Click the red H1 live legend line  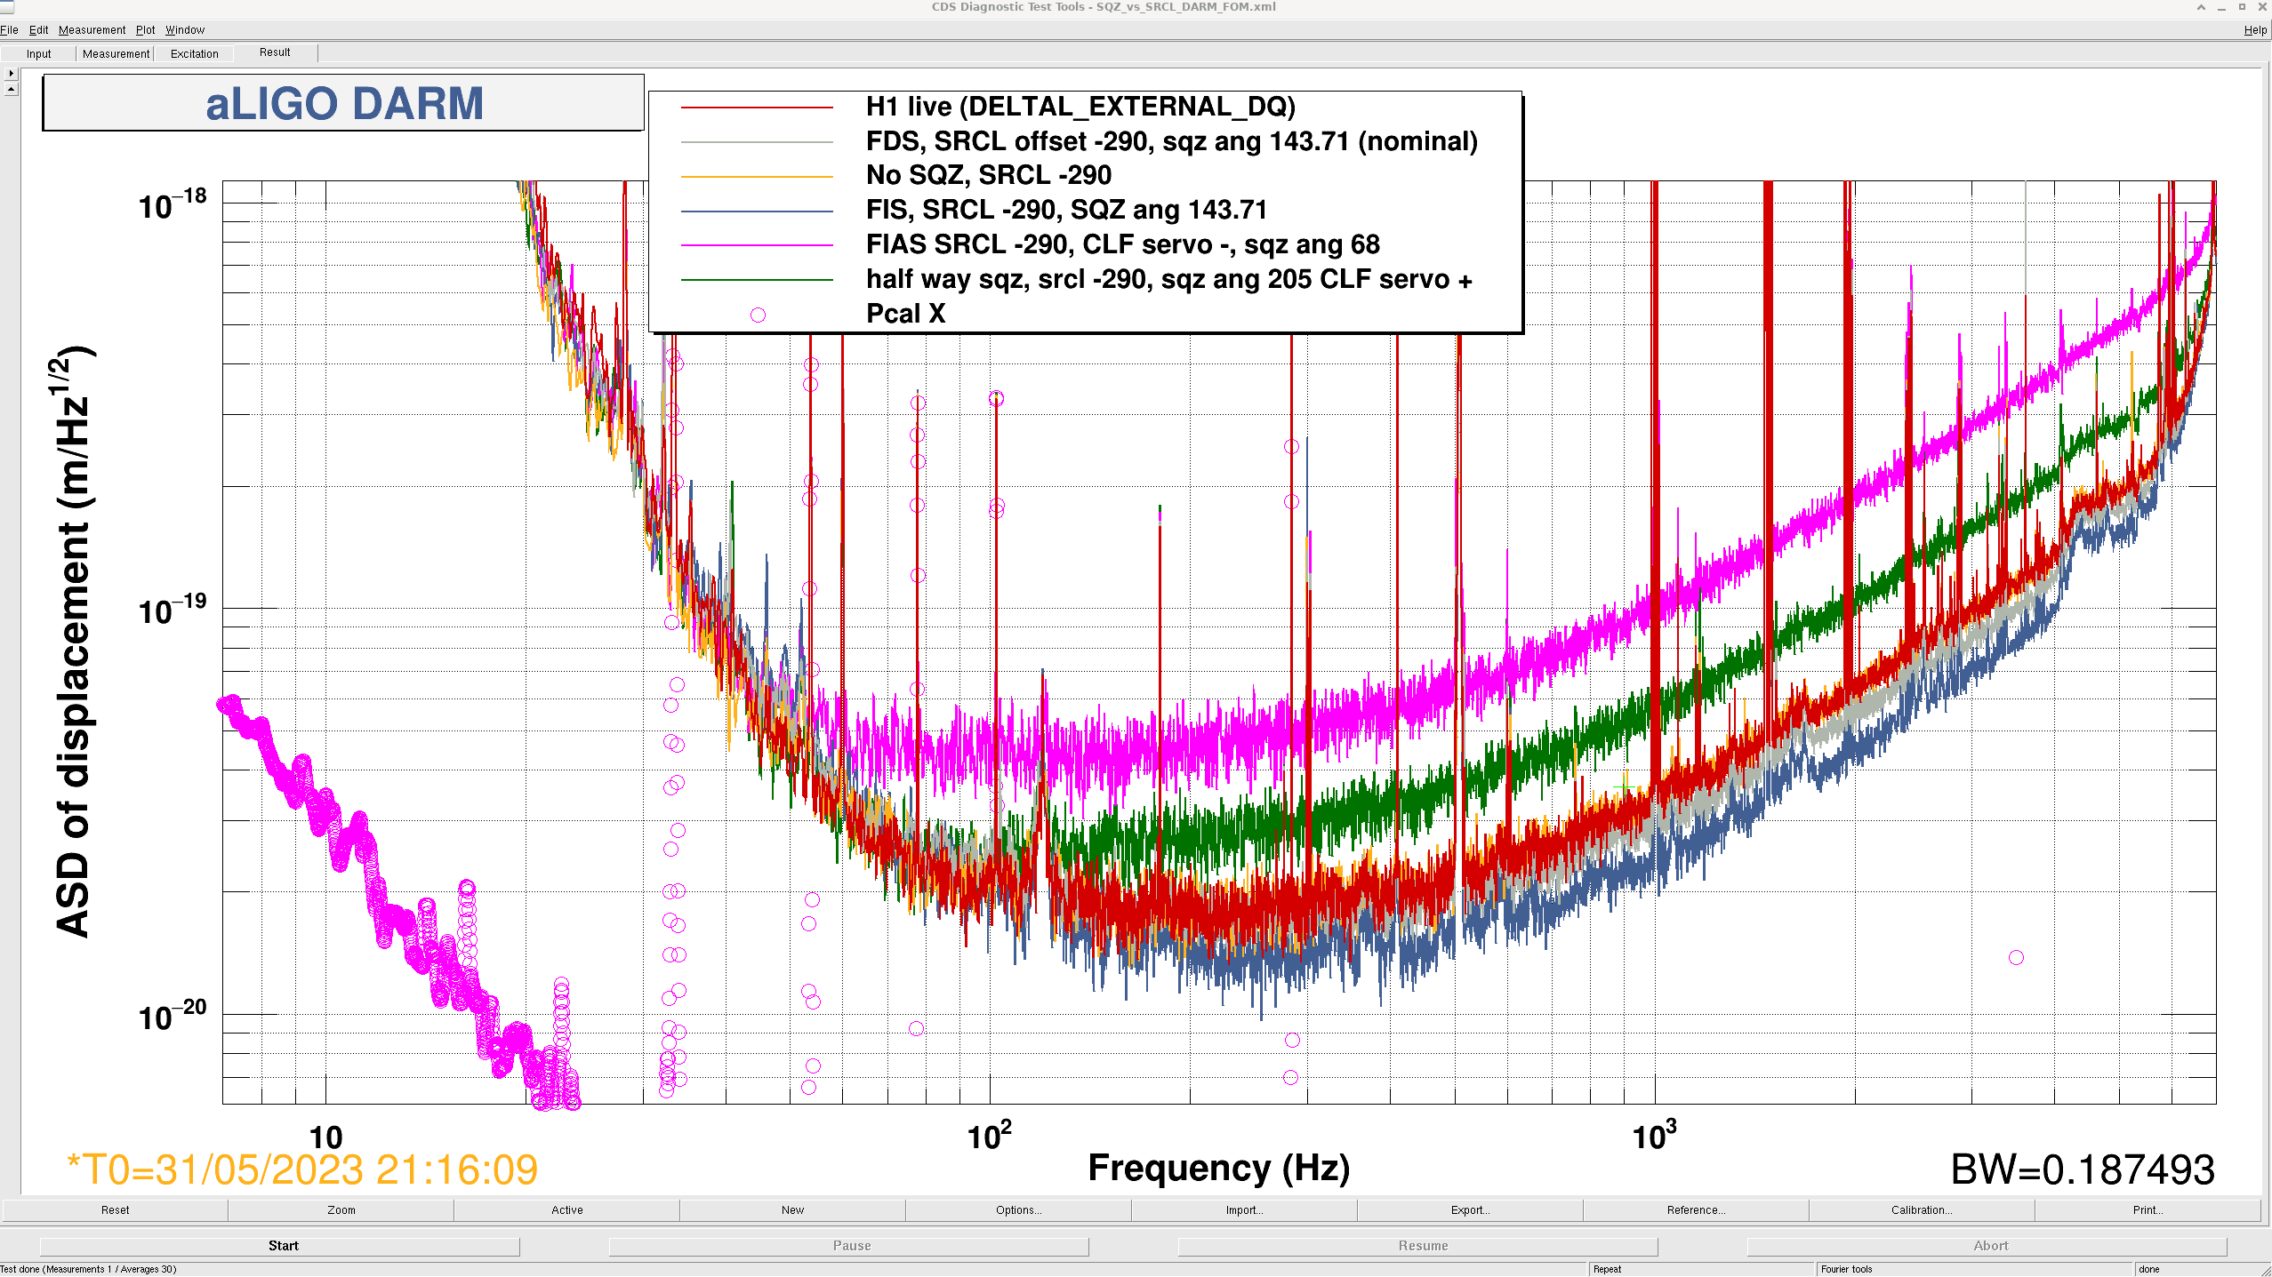[757, 108]
